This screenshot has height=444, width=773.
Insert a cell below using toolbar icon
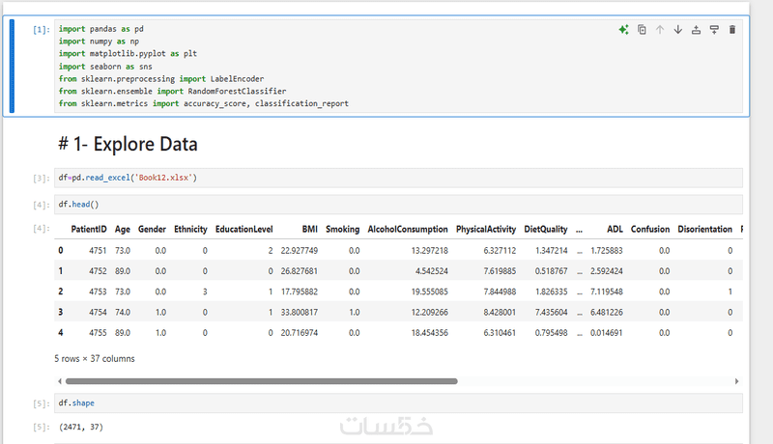click(714, 30)
